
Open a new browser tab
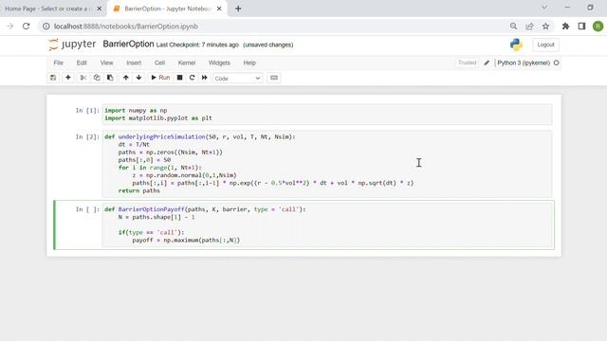tap(238, 9)
